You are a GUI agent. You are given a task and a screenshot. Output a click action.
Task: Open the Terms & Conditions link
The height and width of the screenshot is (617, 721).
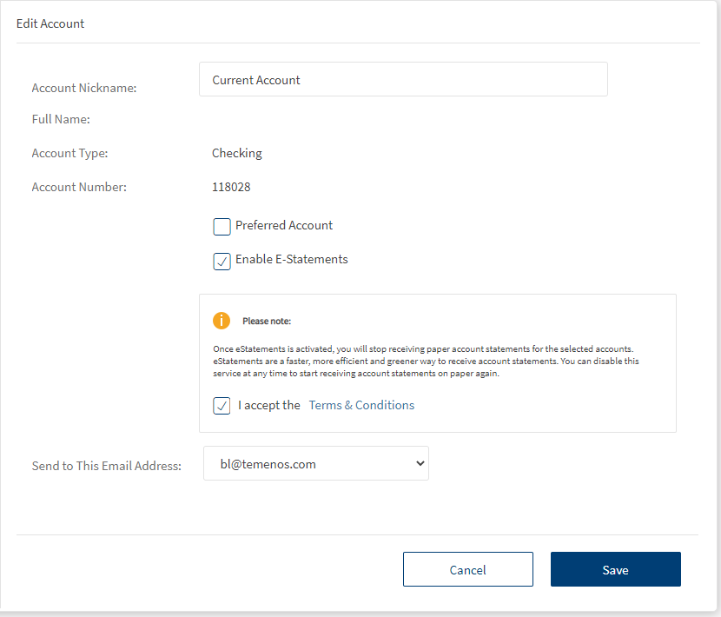pyautogui.click(x=361, y=405)
